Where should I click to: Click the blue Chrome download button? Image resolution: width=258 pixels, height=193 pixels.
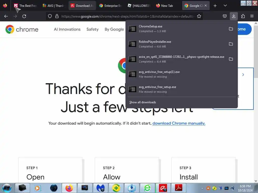(244, 29)
